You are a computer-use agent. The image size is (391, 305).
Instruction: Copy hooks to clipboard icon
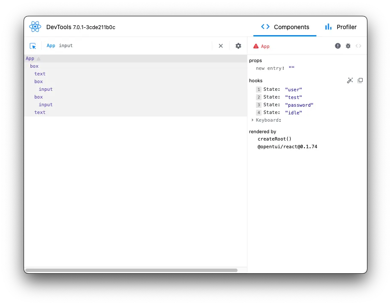[360, 80]
